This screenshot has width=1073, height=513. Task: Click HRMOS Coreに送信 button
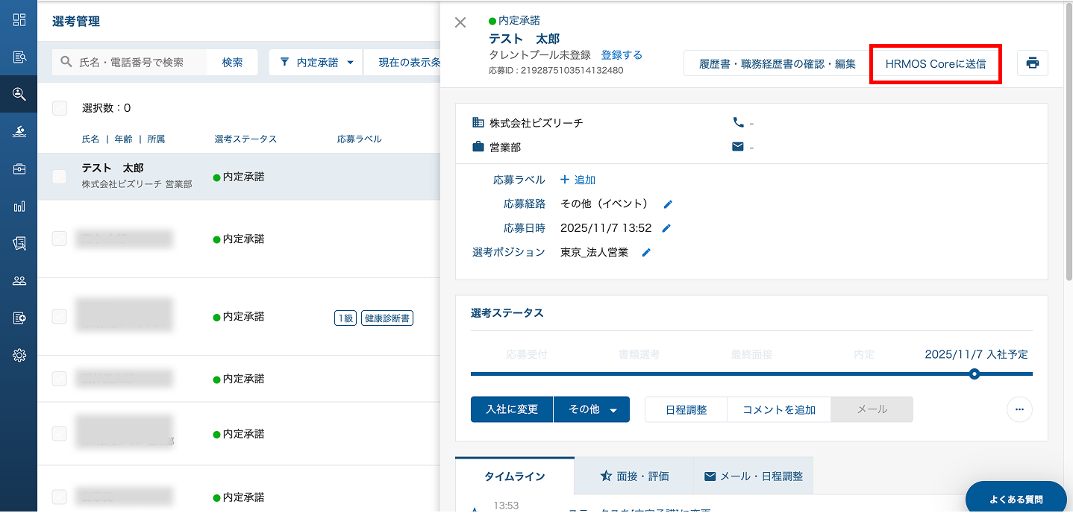click(936, 64)
